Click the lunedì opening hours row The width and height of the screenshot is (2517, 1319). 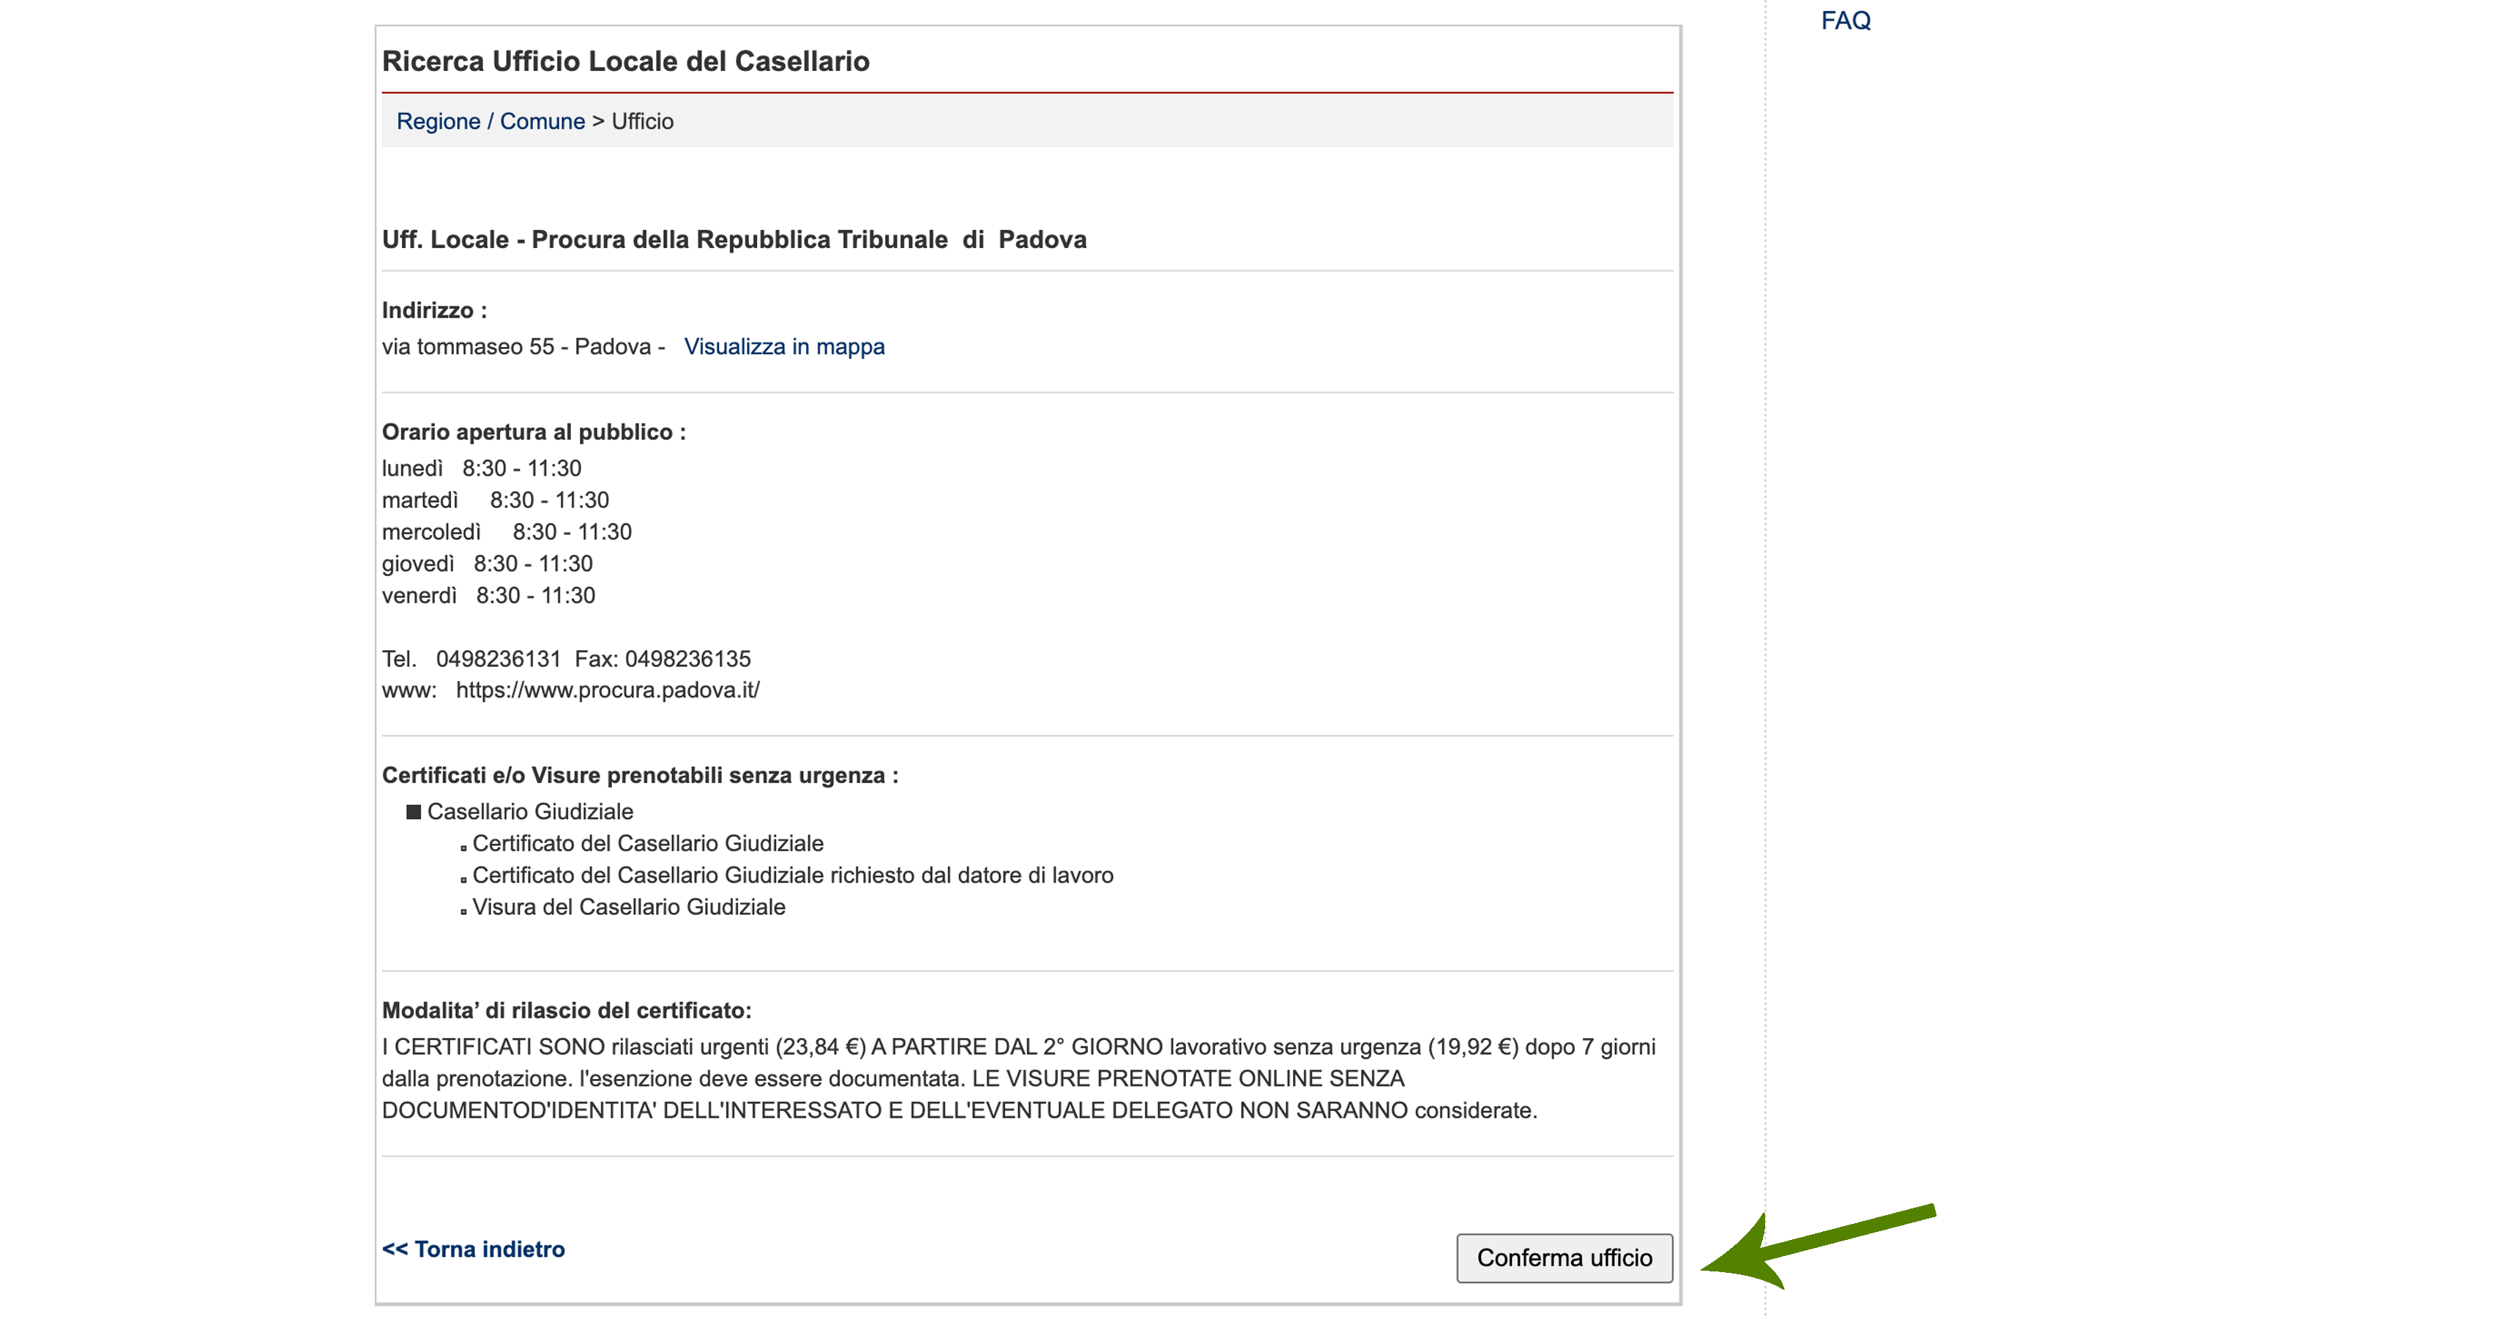(482, 468)
